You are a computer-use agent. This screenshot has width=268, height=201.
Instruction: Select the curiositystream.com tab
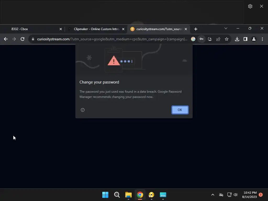tap(159, 29)
